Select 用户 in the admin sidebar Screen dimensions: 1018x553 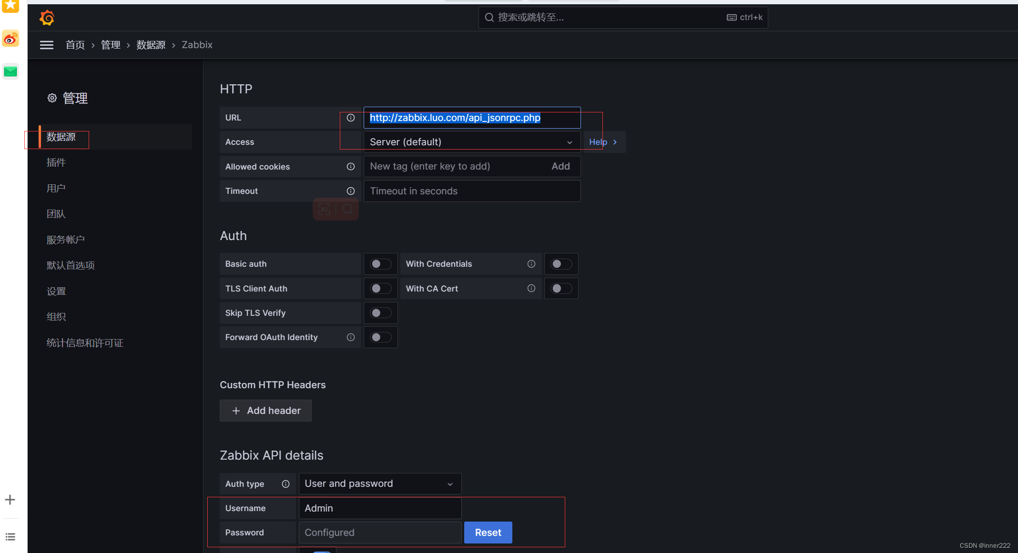[56, 189]
